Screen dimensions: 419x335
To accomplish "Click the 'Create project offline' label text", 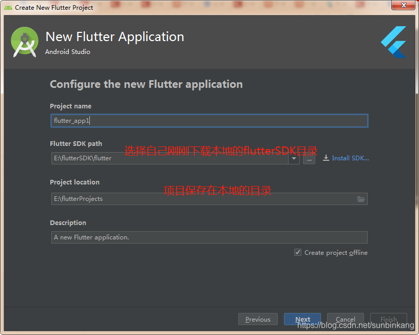I will [336, 253].
